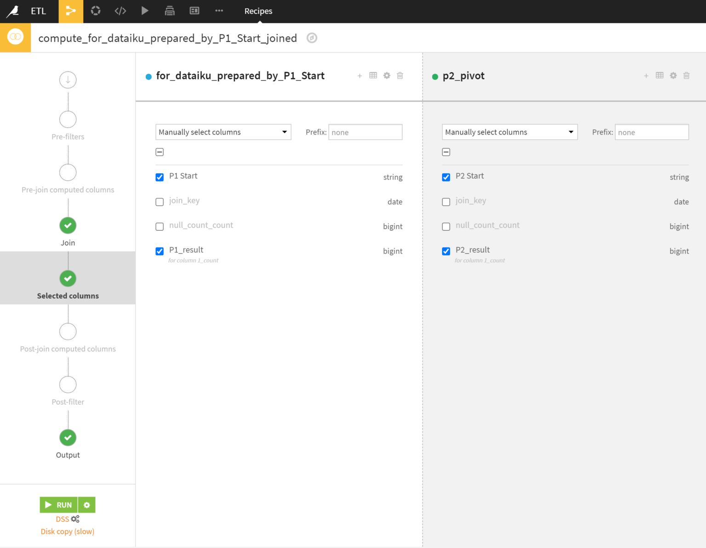Image resolution: width=706 pixels, height=548 pixels.
Task: Click the code notebooks icon in top bar
Action: [x=120, y=11]
